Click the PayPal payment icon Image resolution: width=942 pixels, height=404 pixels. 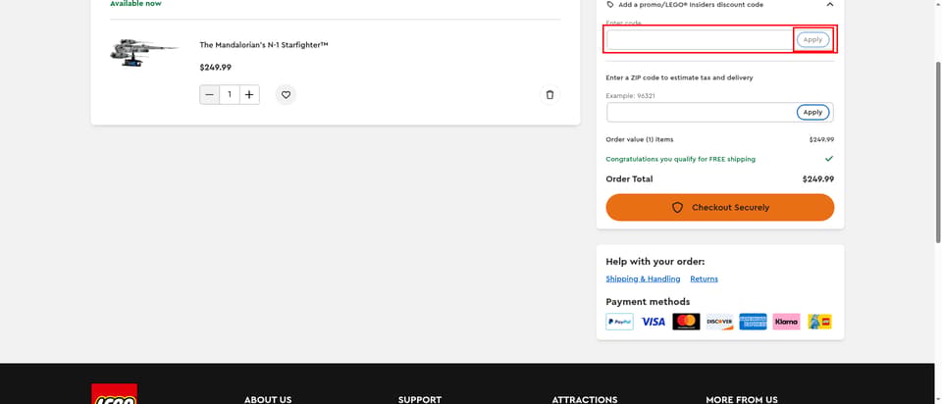(x=619, y=322)
